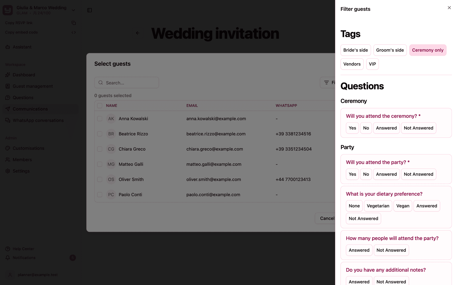
Task: Filter ceremony attendance by Yes
Action: (352, 128)
